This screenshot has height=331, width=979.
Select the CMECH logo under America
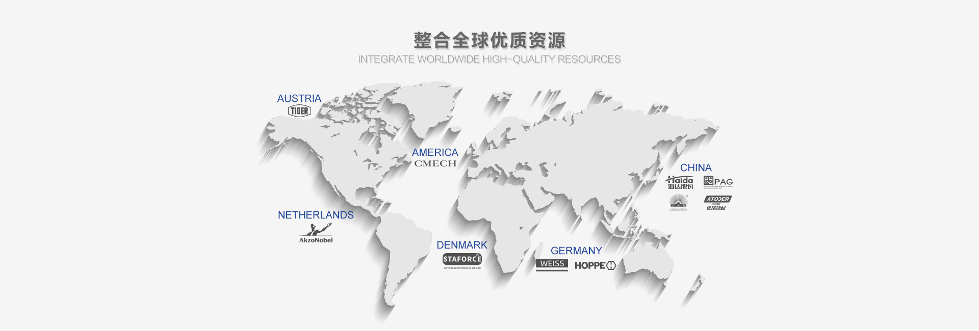pos(435,163)
